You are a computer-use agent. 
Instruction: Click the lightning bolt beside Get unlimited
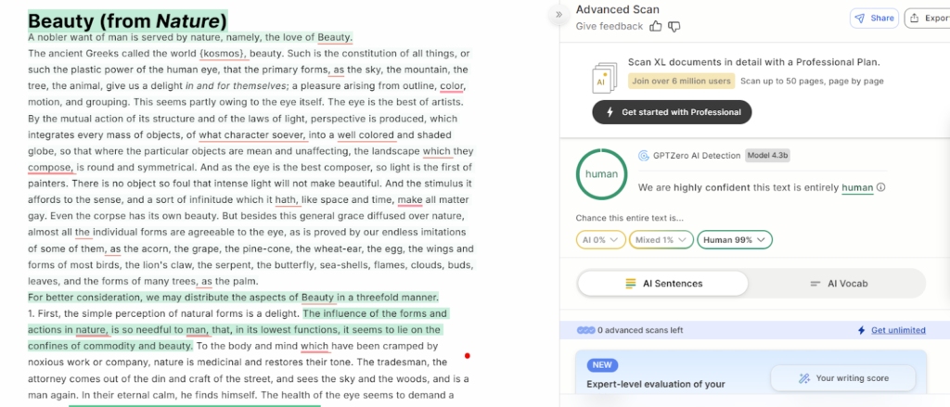(862, 330)
